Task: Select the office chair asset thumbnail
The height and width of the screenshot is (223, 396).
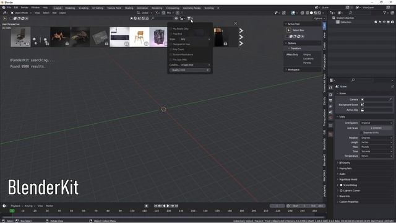Action: coord(20,37)
